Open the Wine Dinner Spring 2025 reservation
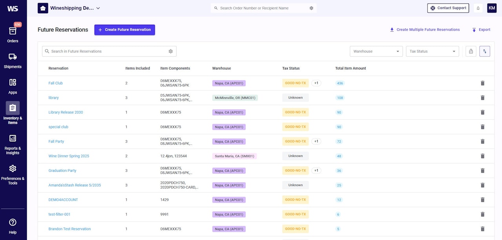The image size is (502, 240). (x=69, y=156)
